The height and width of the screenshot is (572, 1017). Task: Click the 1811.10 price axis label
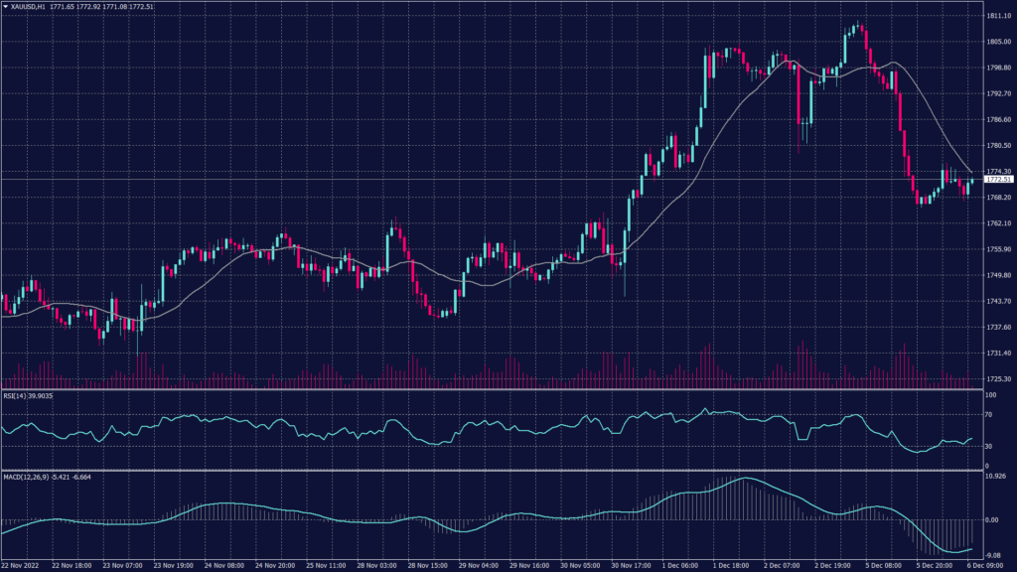click(x=996, y=17)
